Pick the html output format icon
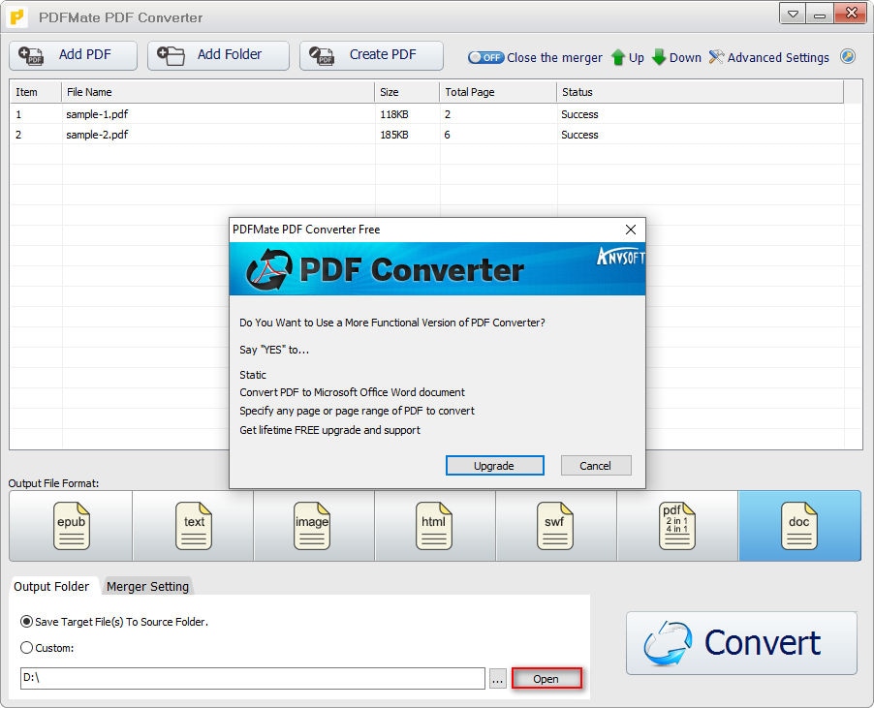The width and height of the screenshot is (874, 708). click(434, 526)
